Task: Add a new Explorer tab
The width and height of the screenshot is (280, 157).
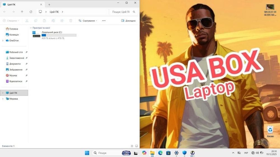Action: (x=49, y=4)
